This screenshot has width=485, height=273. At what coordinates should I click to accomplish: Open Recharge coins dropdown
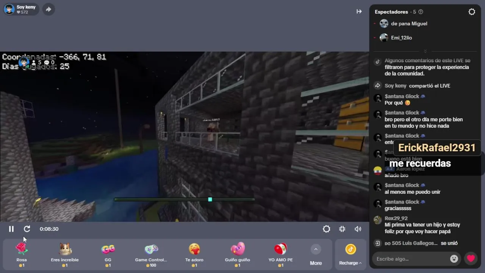350,254
